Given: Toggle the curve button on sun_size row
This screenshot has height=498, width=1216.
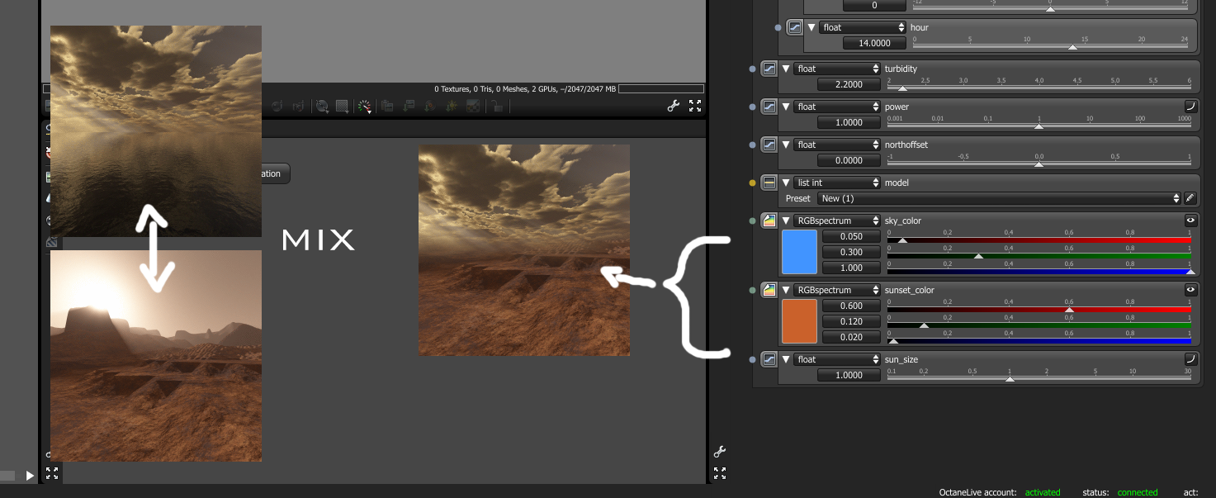Looking at the screenshot, I should point(1190,358).
